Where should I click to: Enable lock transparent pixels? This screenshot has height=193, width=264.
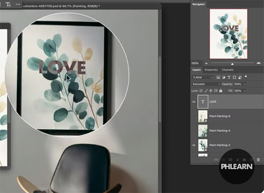(x=201, y=91)
